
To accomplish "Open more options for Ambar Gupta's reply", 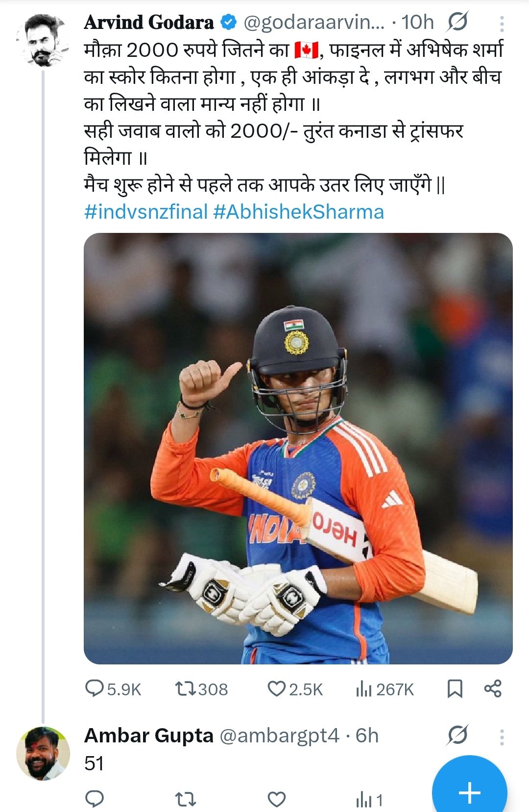I will pyautogui.click(x=502, y=736).
